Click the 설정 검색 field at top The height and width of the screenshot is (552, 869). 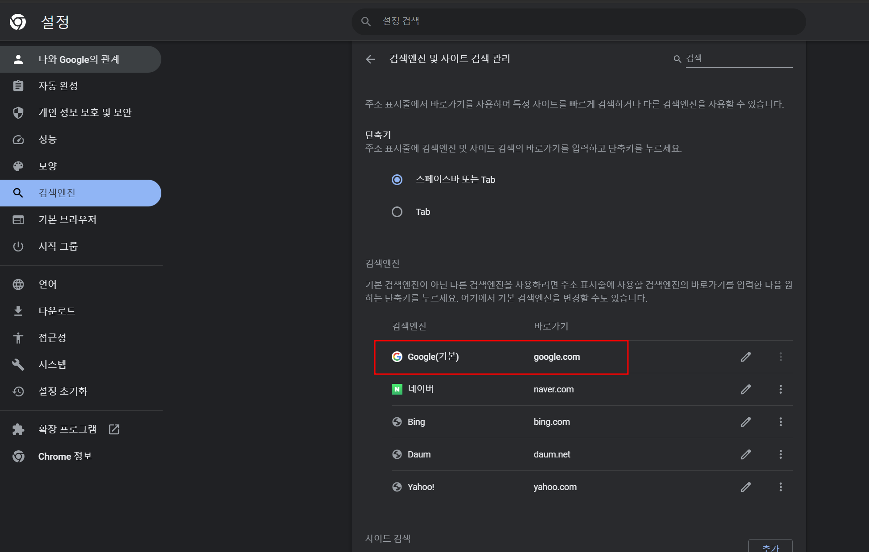579,21
